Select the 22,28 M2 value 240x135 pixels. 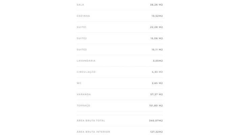coord(156,27)
